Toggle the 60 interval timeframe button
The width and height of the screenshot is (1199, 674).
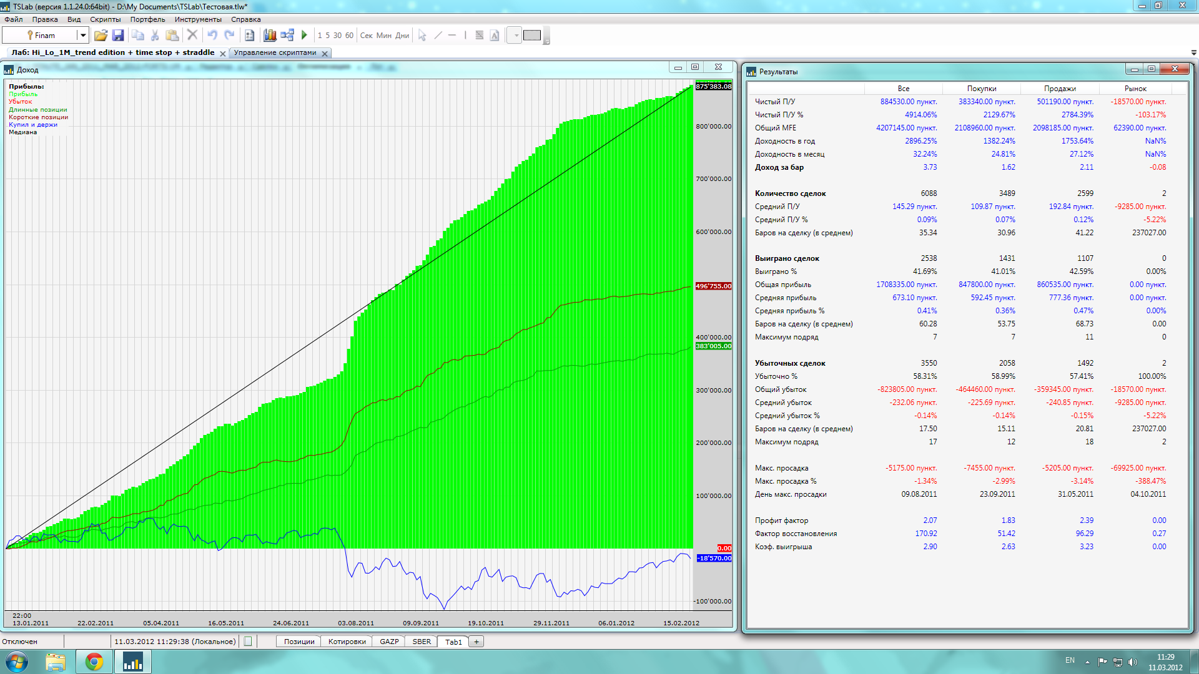coord(349,36)
